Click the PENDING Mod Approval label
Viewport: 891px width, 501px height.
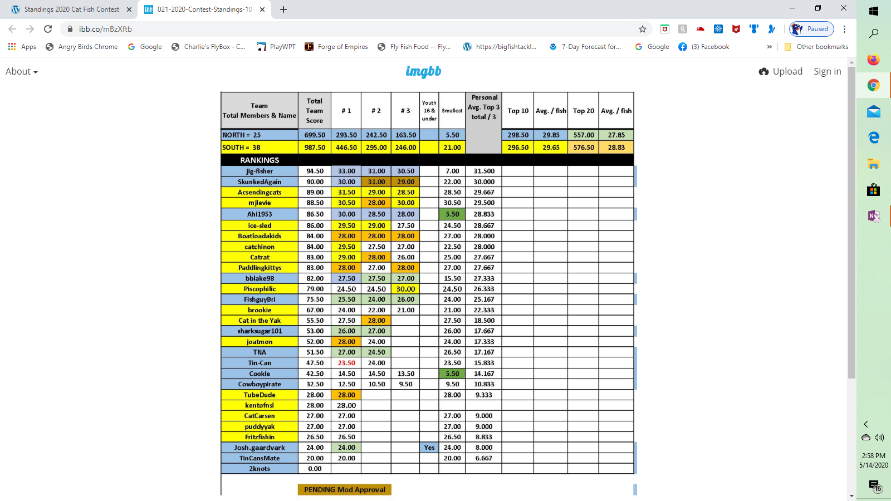(x=345, y=490)
